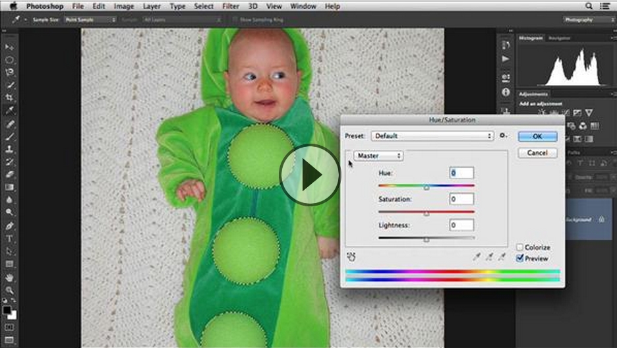Open the Photography workspace dropdown
617x348 pixels.
(589, 20)
